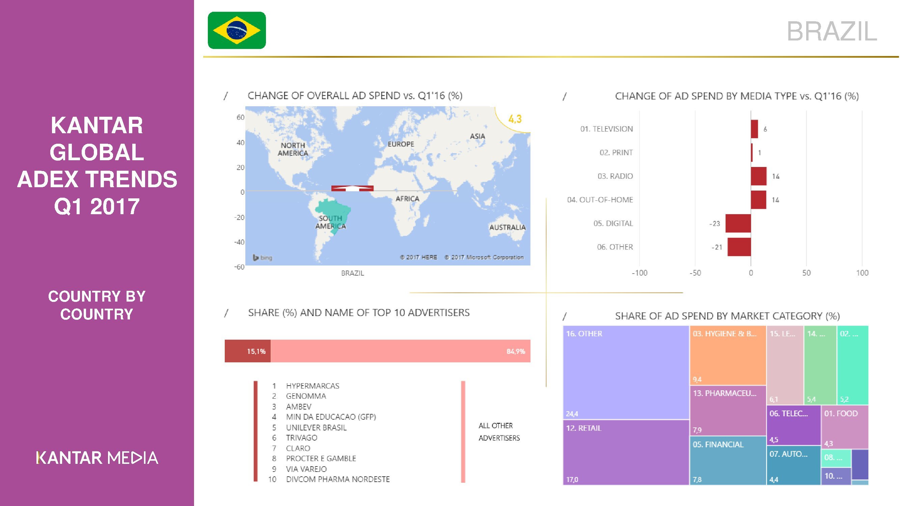
Task: Select the 14. treemap tile showing 5,4
Action: (x=820, y=365)
